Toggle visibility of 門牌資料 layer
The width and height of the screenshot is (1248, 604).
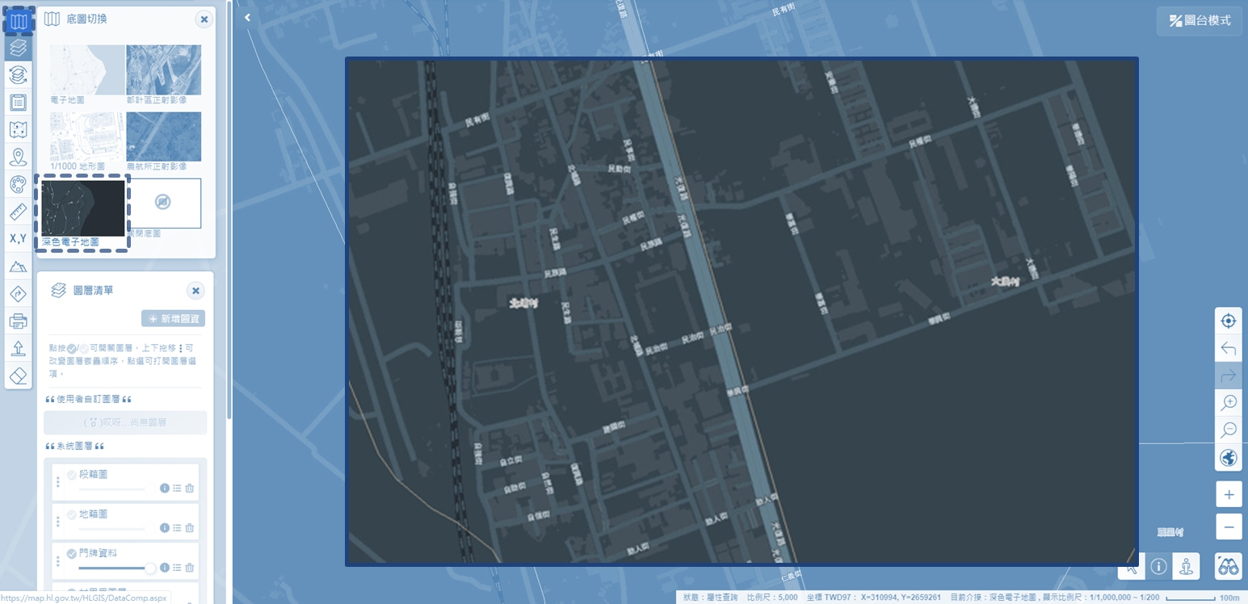pyautogui.click(x=72, y=554)
